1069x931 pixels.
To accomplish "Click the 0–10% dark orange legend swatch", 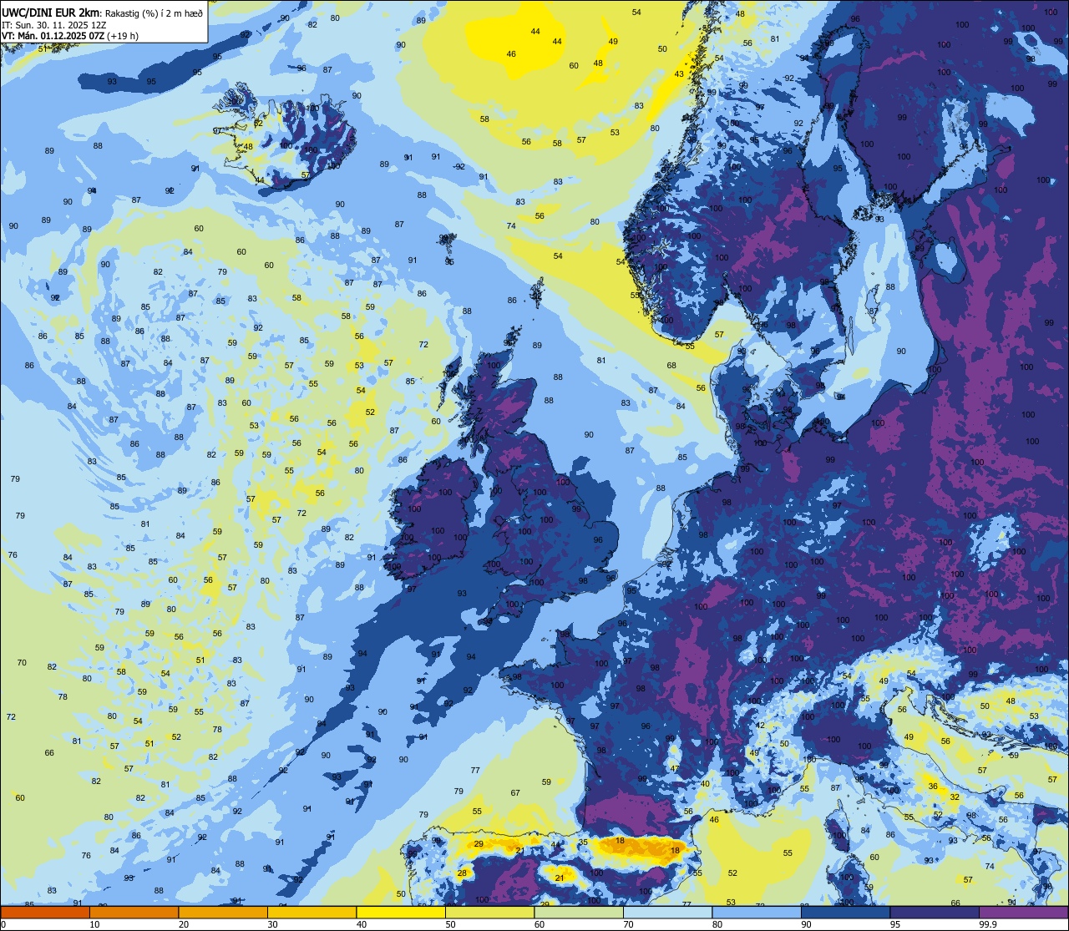I will (x=45, y=912).
